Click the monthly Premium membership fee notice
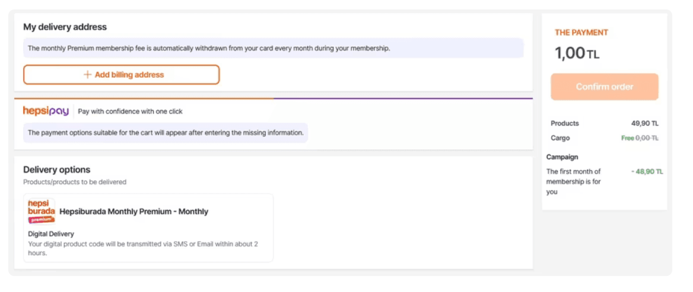The image size is (693, 292). click(273, 48)
